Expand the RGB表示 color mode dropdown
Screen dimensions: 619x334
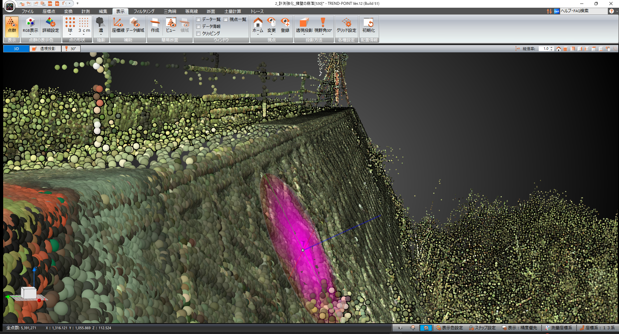coord(30,34)
